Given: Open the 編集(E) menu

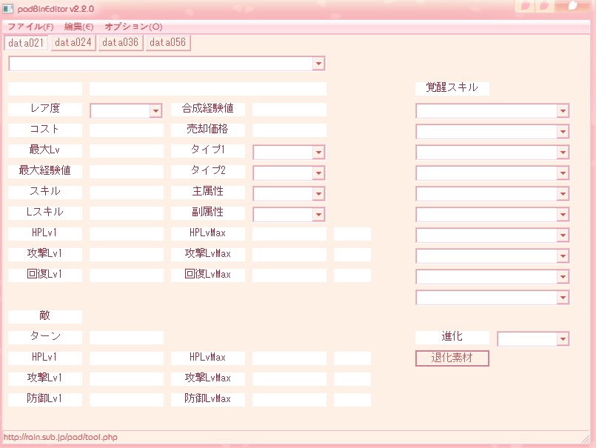Looking at the screenshot, I should 78,27.
